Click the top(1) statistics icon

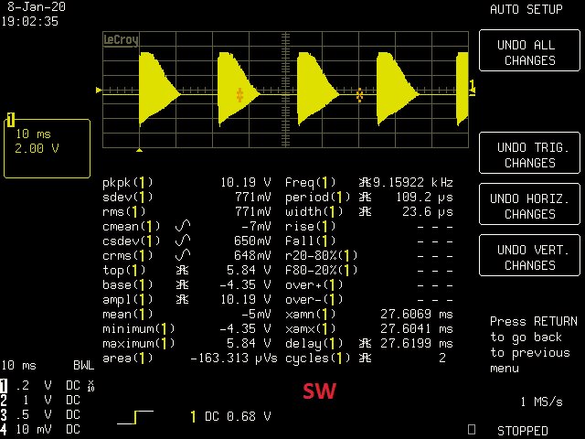click(182, 270)
